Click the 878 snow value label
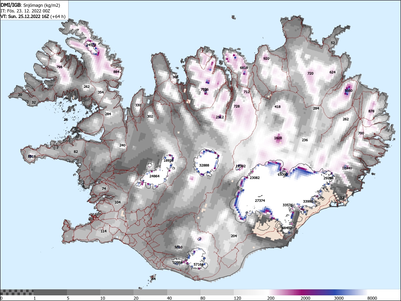This screenshot has width=401, height=301. click(371, 111)
